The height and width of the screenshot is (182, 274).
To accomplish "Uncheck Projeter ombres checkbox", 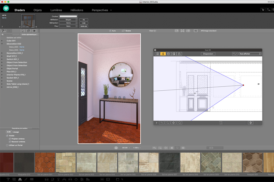I will [x=10, y=139].
